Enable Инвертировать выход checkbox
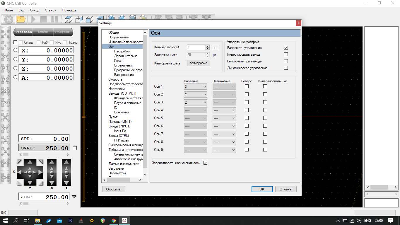 click(x=286, y=54)
